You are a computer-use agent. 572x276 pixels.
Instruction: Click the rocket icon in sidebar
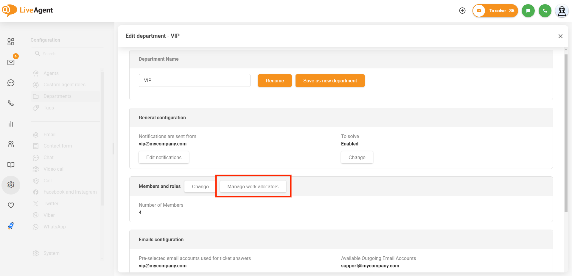coord(11,226)
